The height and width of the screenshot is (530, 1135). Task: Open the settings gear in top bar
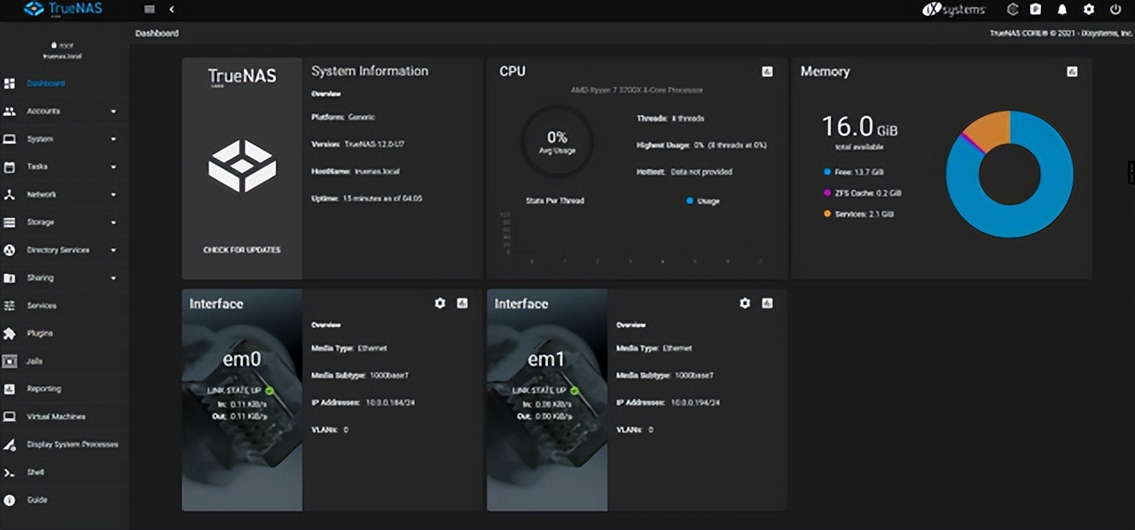coord(1089,10)
